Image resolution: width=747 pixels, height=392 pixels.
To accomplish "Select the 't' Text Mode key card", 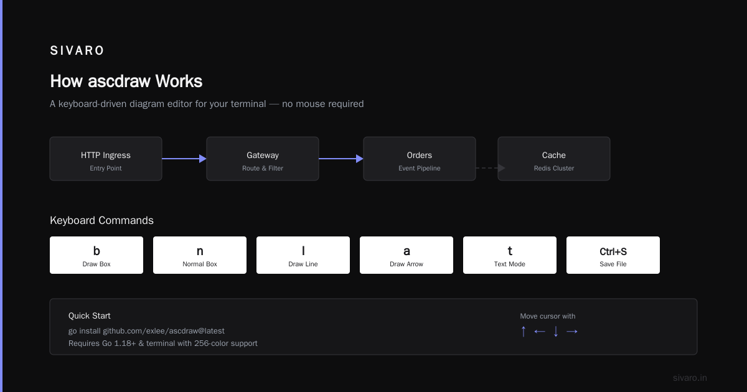I will [x=510, y=255].
